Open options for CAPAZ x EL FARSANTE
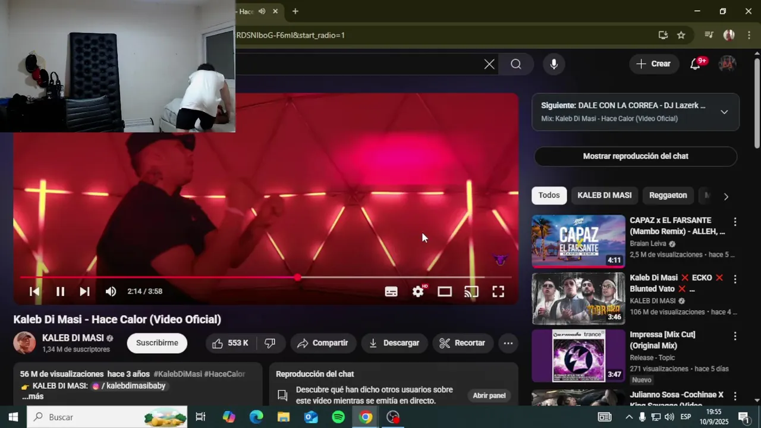The height and width of the screenshot is (428, 761). 735,222
